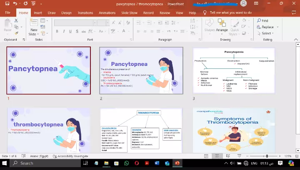Open the Section dropdown
The height and width of the screenshot is (170, 300).
pyautogui.click(x=44, y=33)
